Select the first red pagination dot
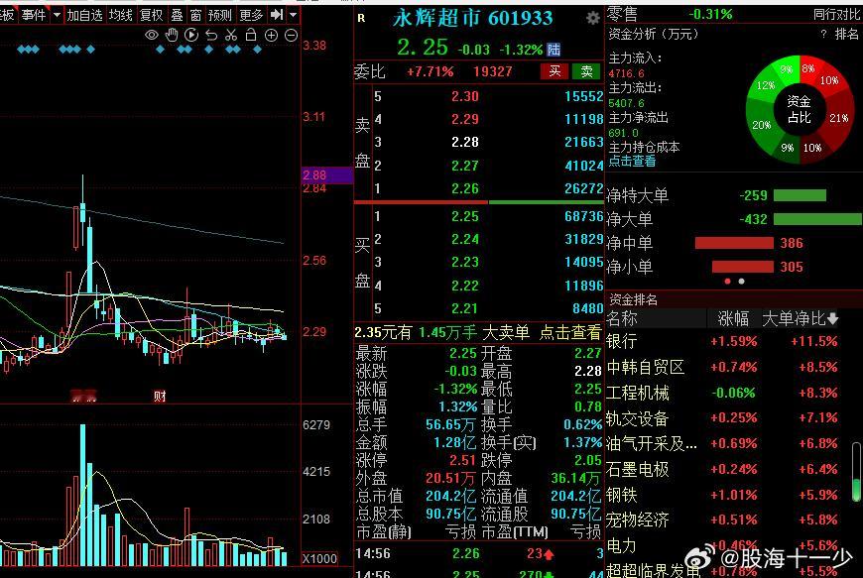Viewport: 863px width, 578px height. (x=728, y=281)
